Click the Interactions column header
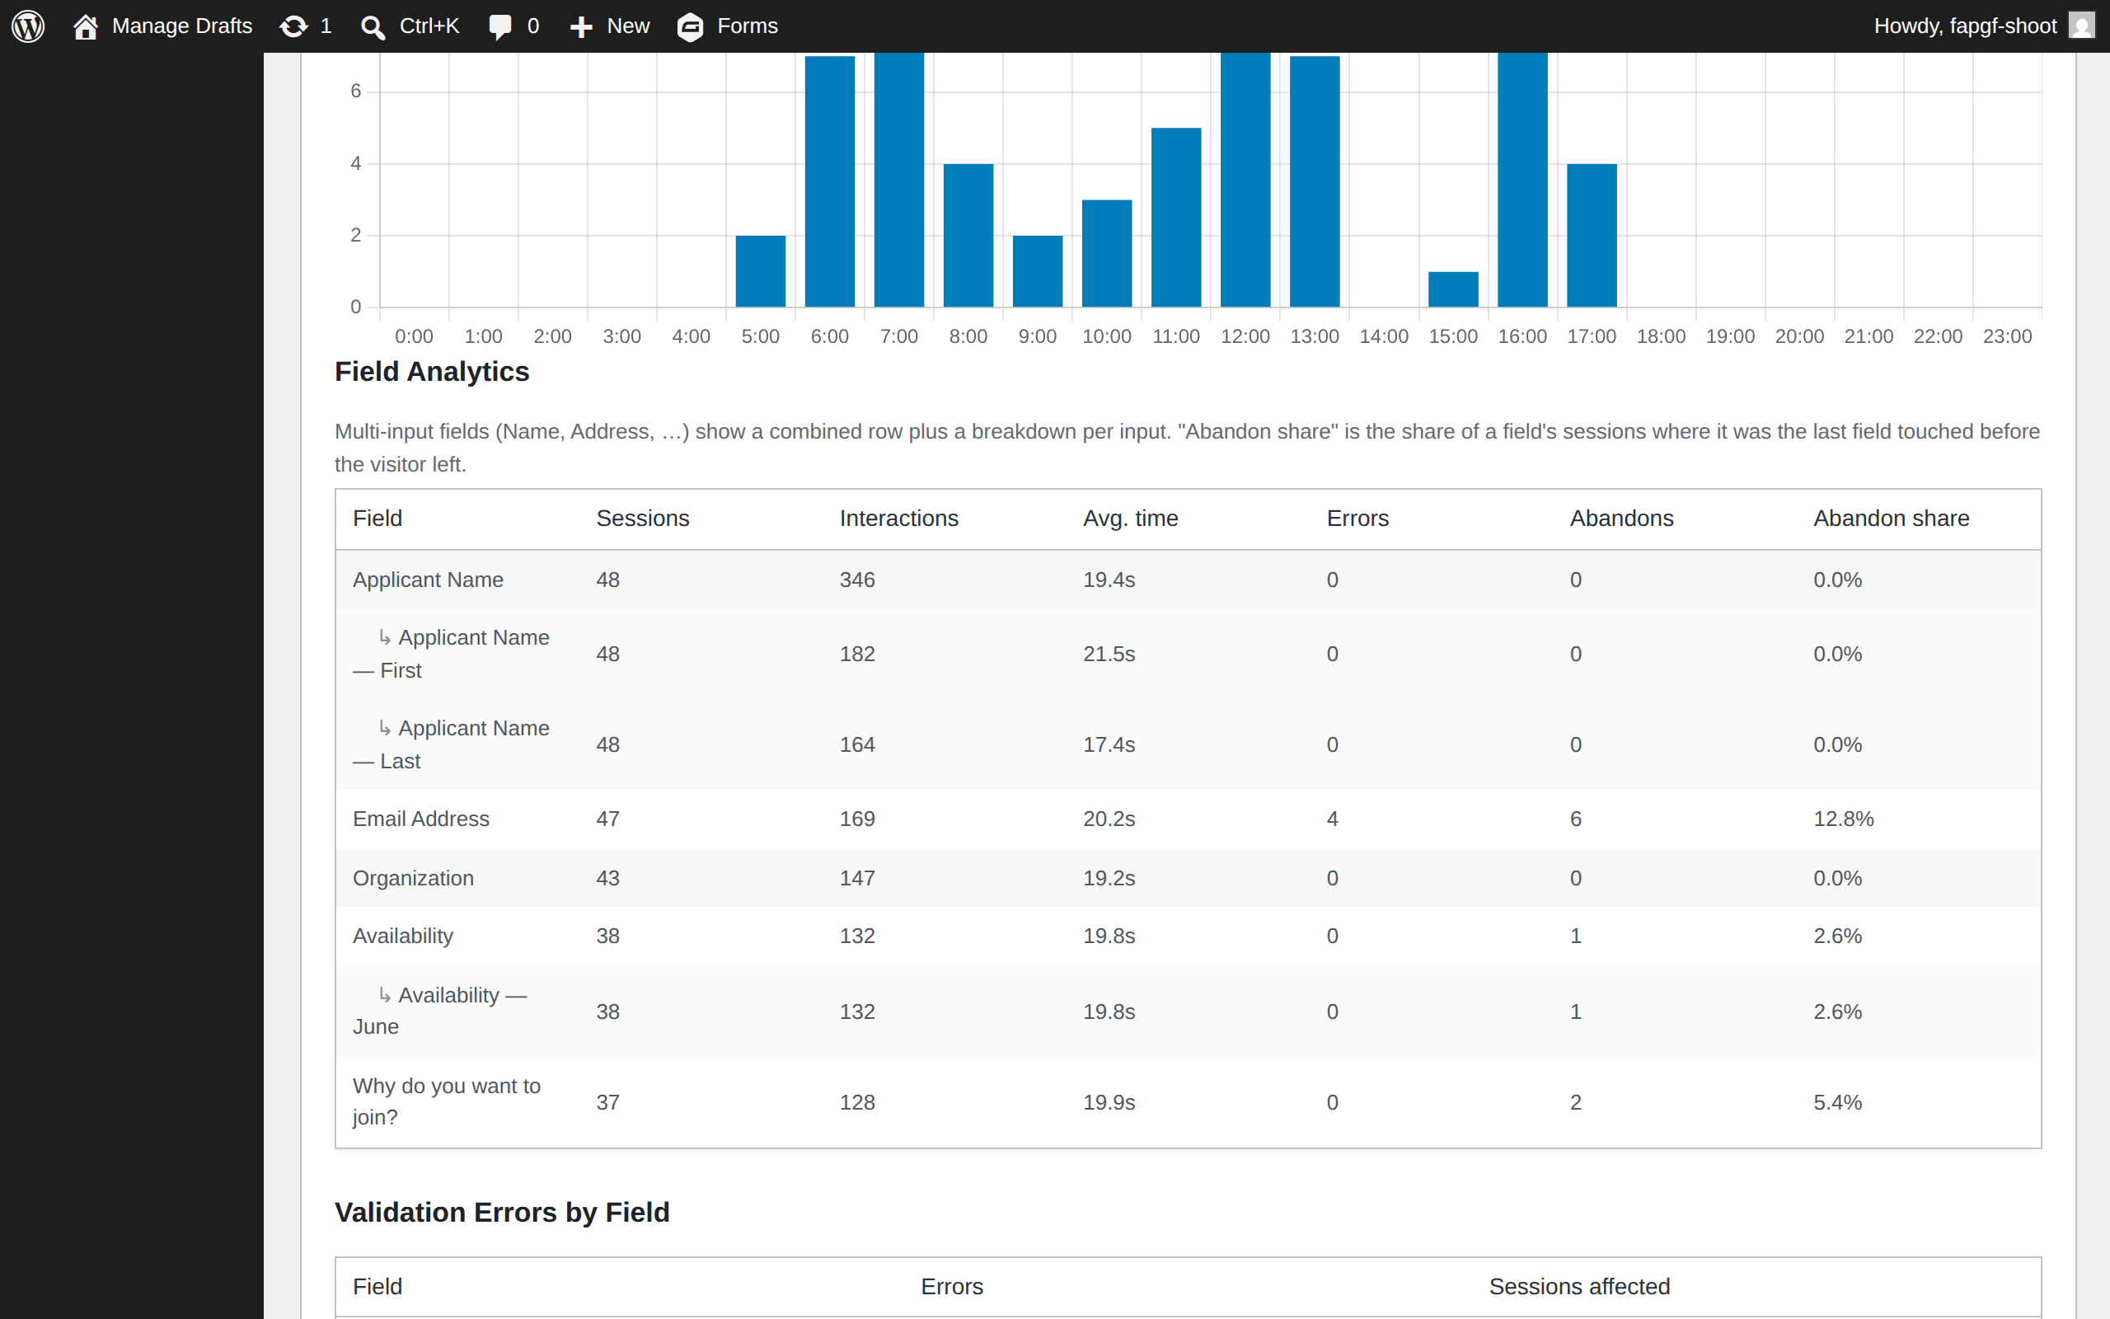 pos(899,519)
